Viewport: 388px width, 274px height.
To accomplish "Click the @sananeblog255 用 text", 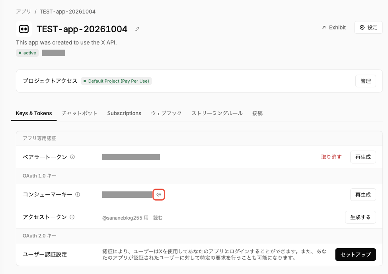I will (125, 218).
